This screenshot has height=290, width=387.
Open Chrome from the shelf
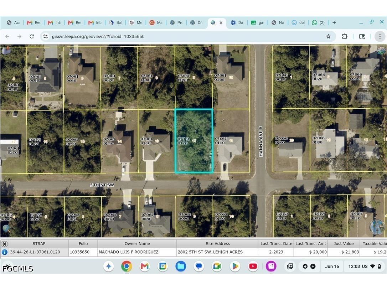click(127, 266)
